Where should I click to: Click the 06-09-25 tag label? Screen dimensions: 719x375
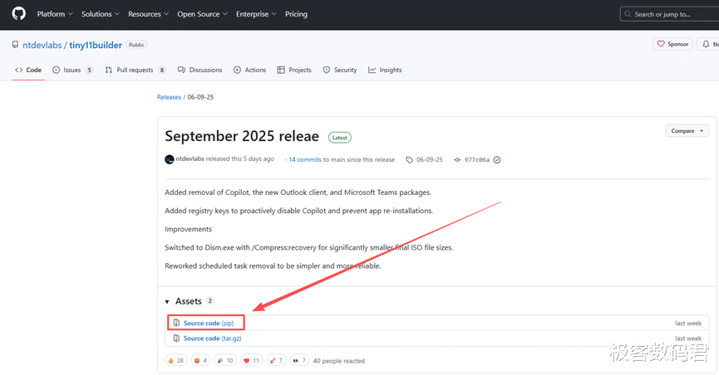pyautogui.click(x=430, y=160)
